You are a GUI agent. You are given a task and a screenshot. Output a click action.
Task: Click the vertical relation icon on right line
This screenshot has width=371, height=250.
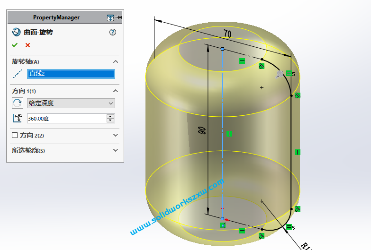click(x=298, y=152)
